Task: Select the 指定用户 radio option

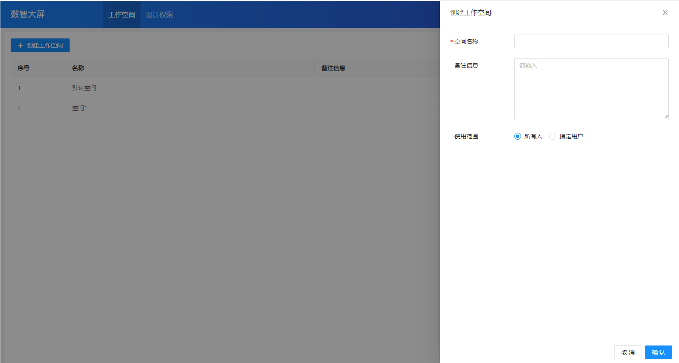Action: coord(553,136)
